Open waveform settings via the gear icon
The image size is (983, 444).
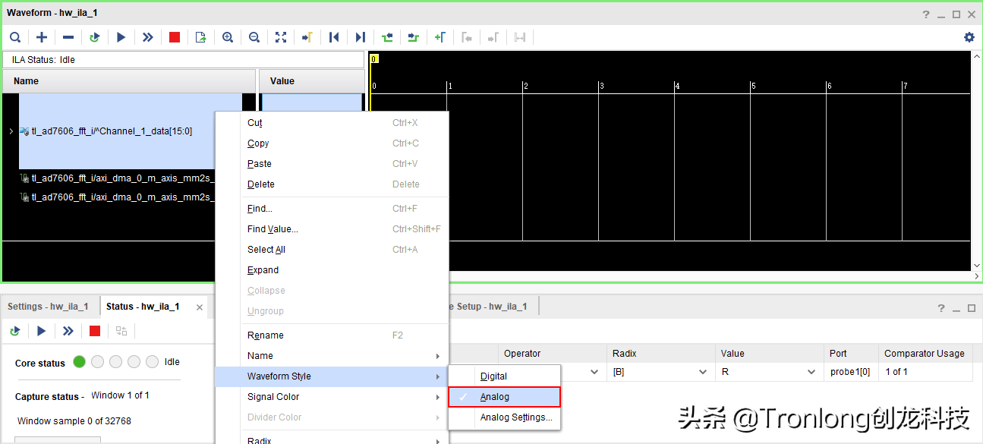[x=969, y=37]
